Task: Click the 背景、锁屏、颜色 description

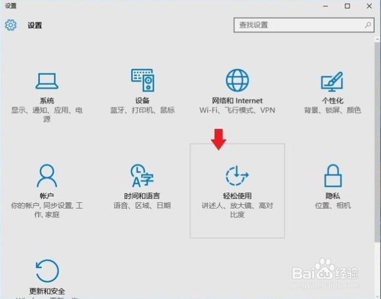Action: (332, 110)
